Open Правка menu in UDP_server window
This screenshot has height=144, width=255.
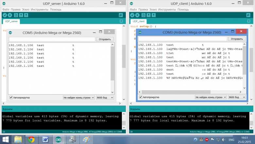(16, 9)
